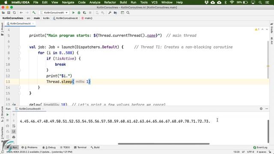The image size is (274, 154).
Task: Start debugging with the bug icon
Action: (x=79, y=12)
